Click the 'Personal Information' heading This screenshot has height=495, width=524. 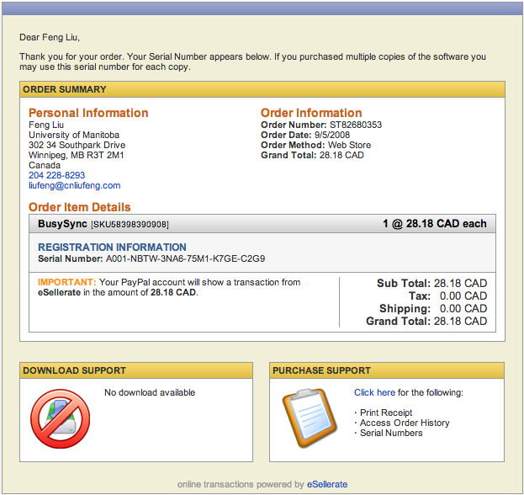click(88, 113)
